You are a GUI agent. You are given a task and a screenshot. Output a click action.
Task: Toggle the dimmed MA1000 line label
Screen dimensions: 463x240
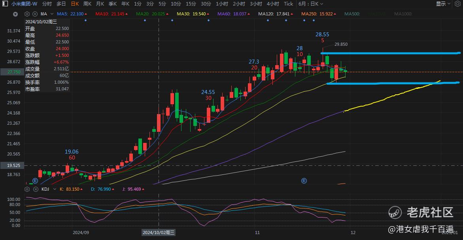(403, 14)
